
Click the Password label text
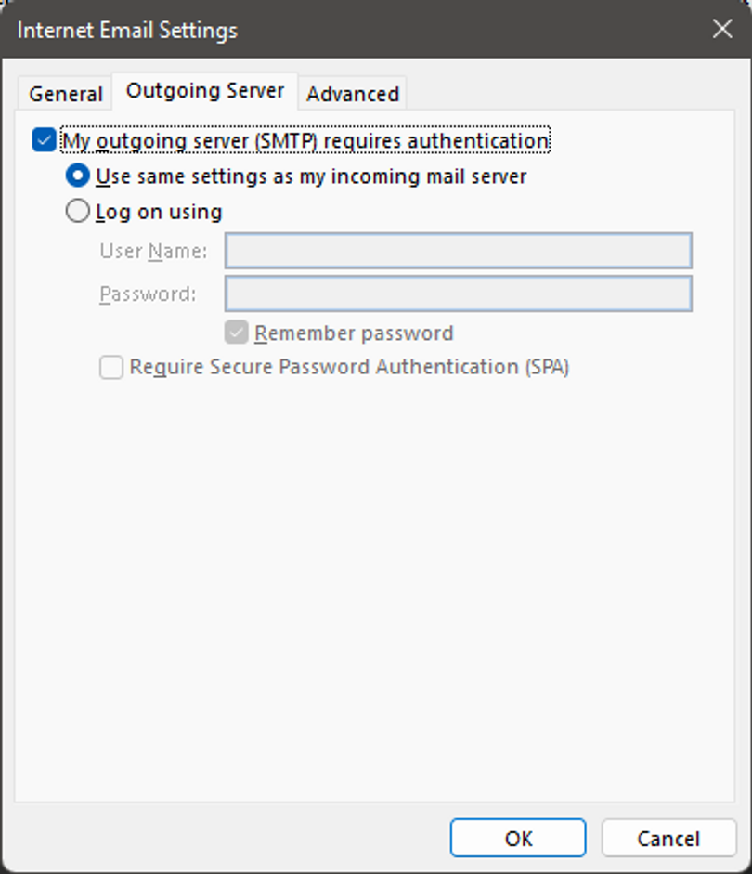point(148,294)
